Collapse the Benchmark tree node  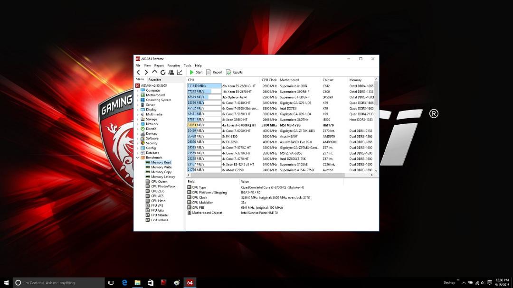(x=137, y=158)
